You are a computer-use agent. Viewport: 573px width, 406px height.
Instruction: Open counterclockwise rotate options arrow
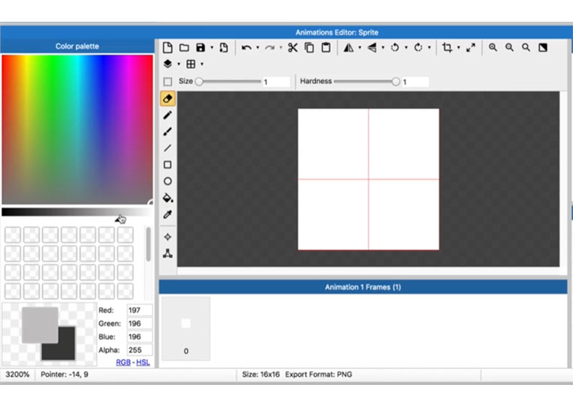click(406, 47)
